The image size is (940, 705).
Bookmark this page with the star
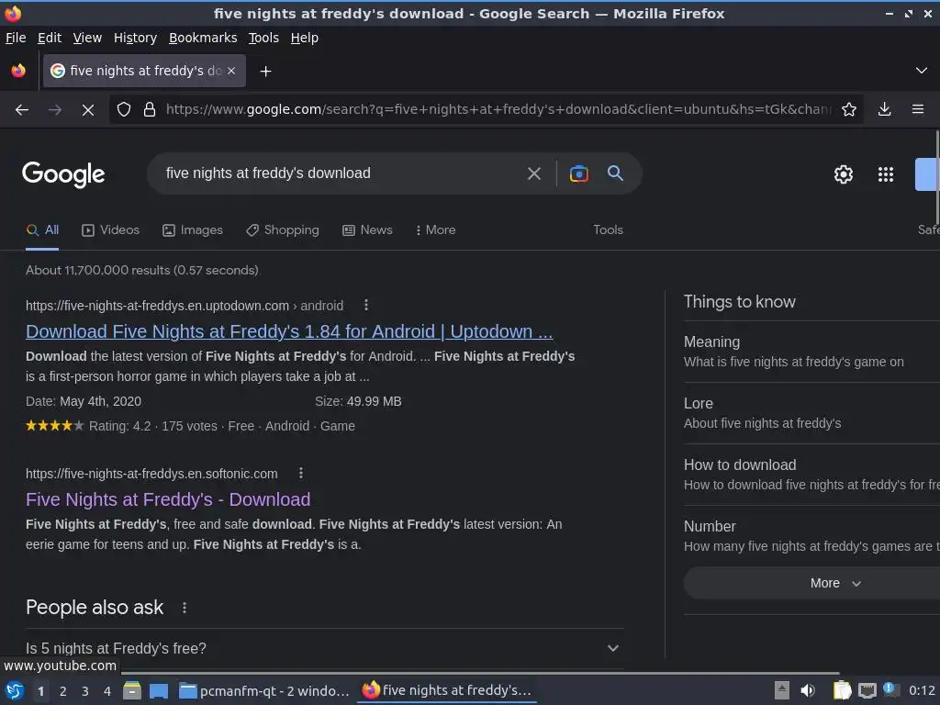click(849, 109)
